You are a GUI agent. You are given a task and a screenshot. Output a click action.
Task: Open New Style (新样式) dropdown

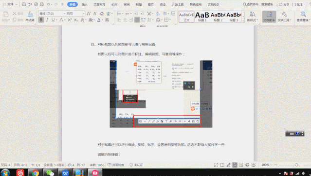point(252,17)
